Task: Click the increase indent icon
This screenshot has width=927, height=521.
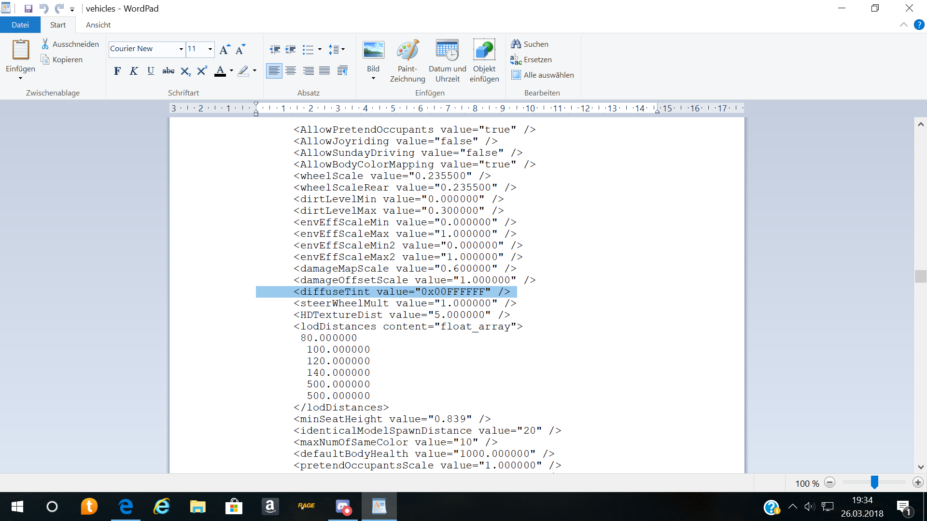Action: 291,49
